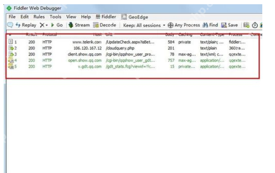Open the Tools menu
The height and width of the screenshot is (173, 275).
pos(56,17)
